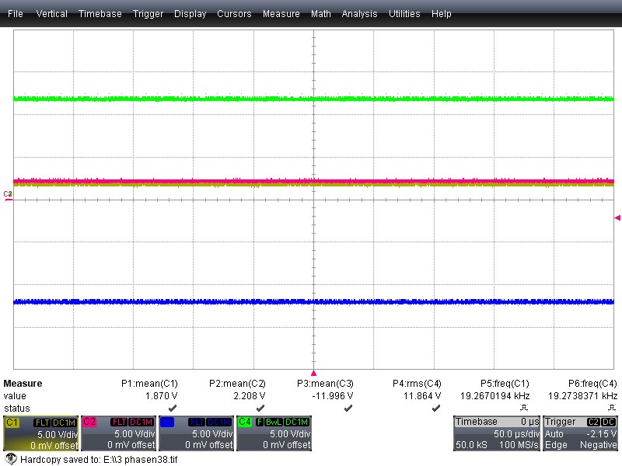
Task: Open the File menu
Action: [16, 13]
